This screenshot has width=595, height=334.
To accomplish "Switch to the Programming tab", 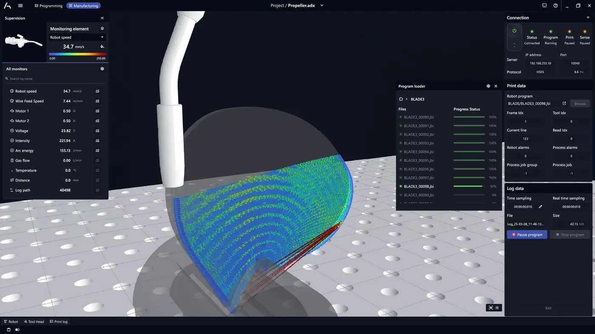I will coord(48,6).
